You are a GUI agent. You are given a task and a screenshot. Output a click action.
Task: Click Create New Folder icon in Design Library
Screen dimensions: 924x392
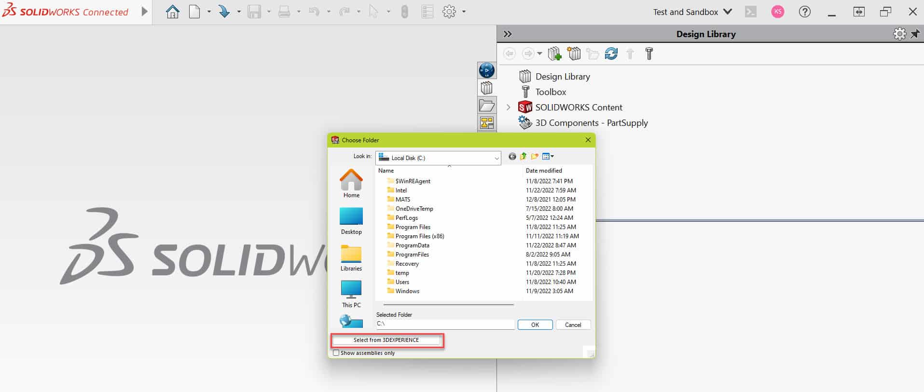(x=593, y=54)
